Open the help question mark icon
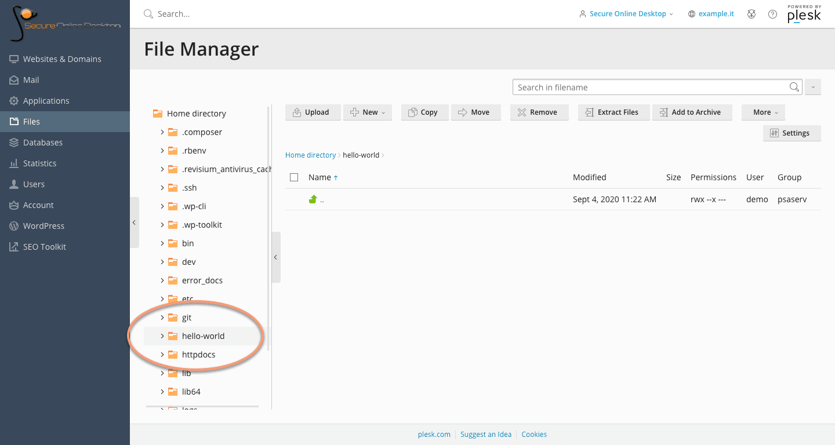This screenshot has width=835, height=445. 772,14
